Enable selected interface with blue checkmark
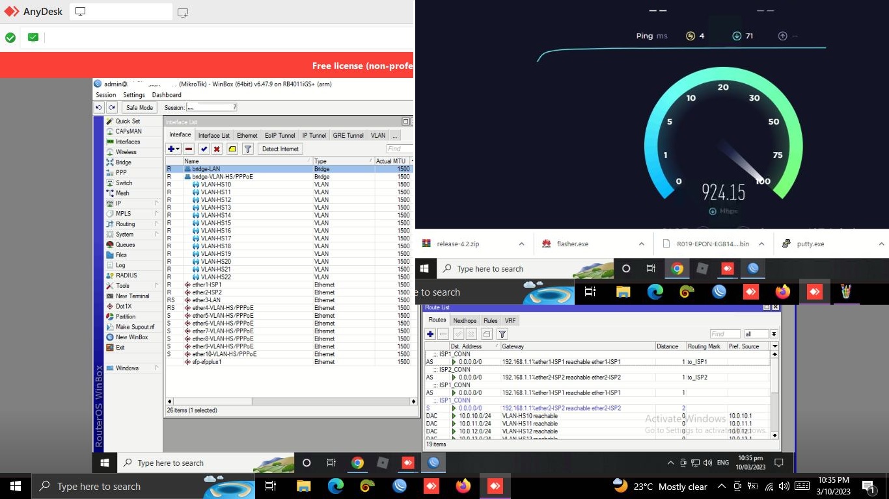The image size is (889, 499). (x=204, y=149)
